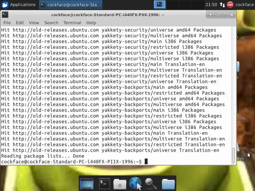Open the network connection indicator in panel
The image size is (255, 191).
[x=222, y=5]
